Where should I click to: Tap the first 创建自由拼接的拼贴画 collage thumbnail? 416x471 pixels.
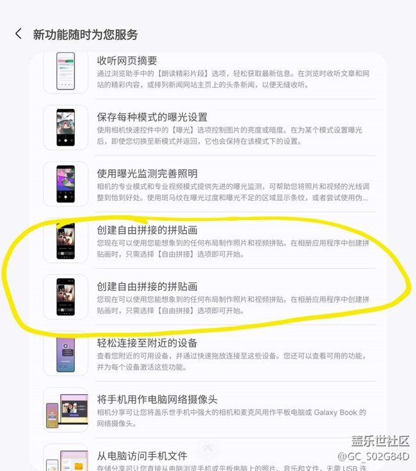click(65, 241)
